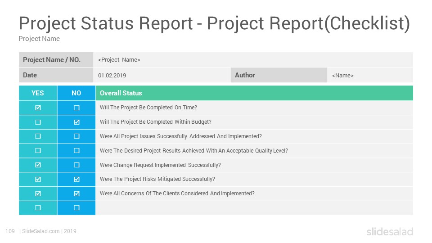This screenshot has height=243, width=432.
Task: Tick YES for Project Issues Successfully Addressed
Action: 38,136
